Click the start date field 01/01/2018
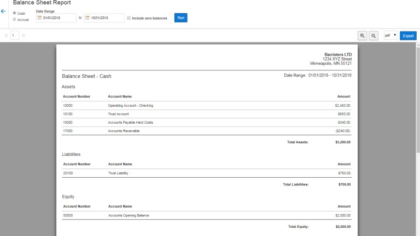This screenshot has width=420, height=236. pos(59,18)
